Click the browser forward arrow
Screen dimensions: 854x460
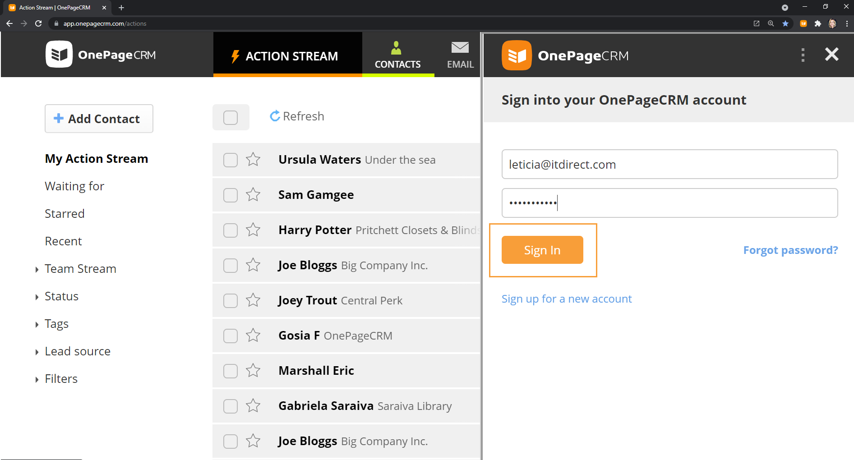tap(24, 23)
